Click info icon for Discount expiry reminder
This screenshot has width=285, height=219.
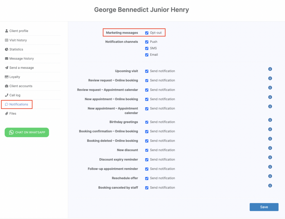pyautogui.click(x=270, y=158)
